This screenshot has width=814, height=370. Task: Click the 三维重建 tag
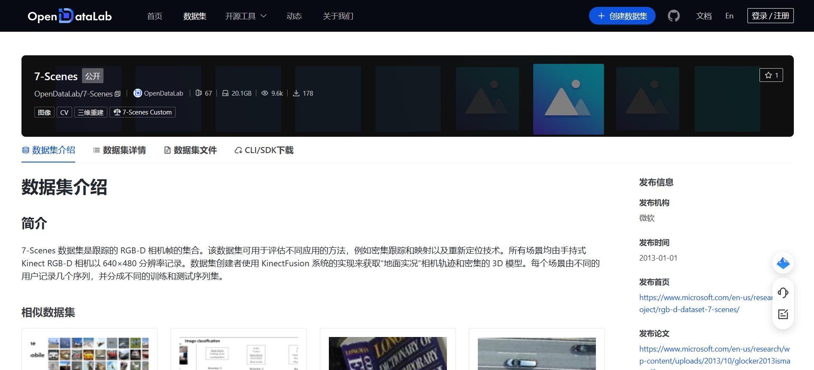tap(91, 112)
